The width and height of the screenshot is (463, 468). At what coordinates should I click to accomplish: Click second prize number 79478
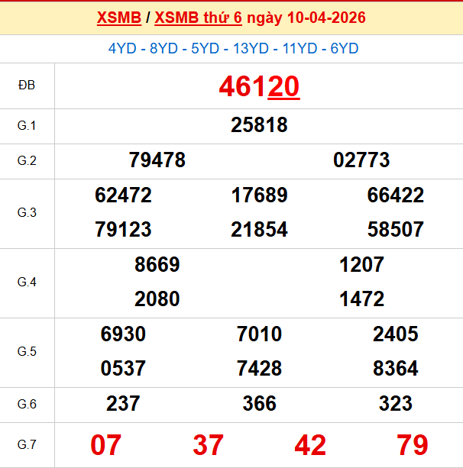pyautogui.click(x=157, y=160)
